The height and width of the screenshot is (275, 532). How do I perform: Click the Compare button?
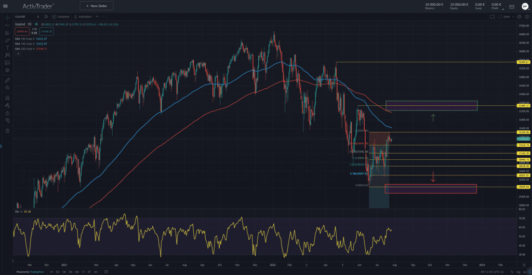(61, 17)
